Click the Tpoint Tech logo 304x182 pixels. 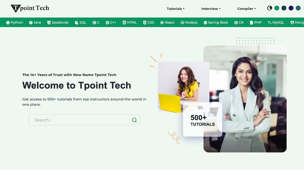[30, 8]
